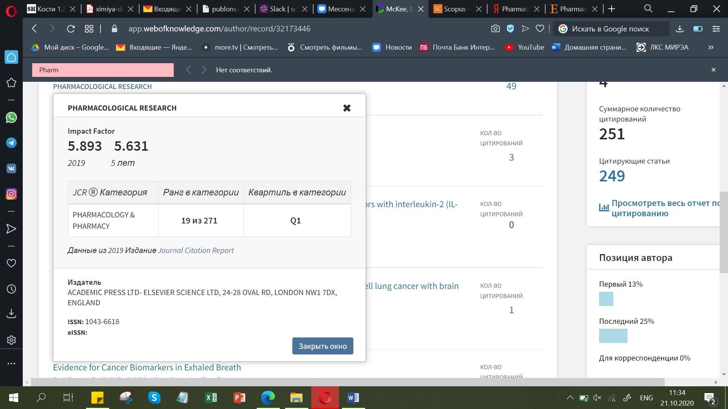
Task: Open the history clock icon in sidebar
Action: click(x=11, y=289)
